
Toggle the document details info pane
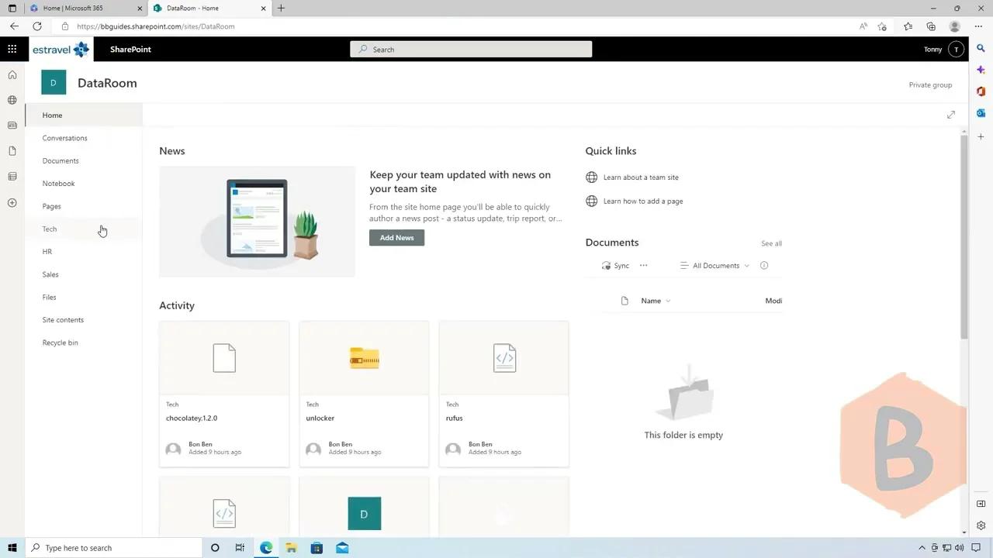pyautogui.click(x=763, y=265)
